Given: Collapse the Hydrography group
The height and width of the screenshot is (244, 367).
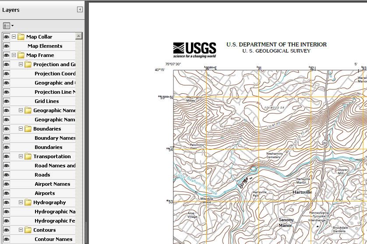Looking at the screenshot, I should click(x=21, y=202).
